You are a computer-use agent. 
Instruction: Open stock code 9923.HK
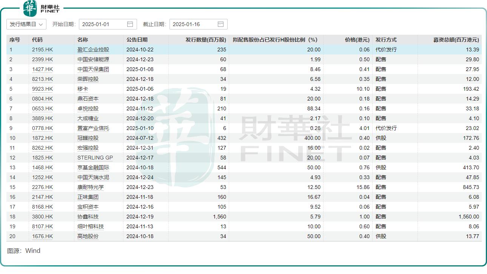(x=43, y=89)
